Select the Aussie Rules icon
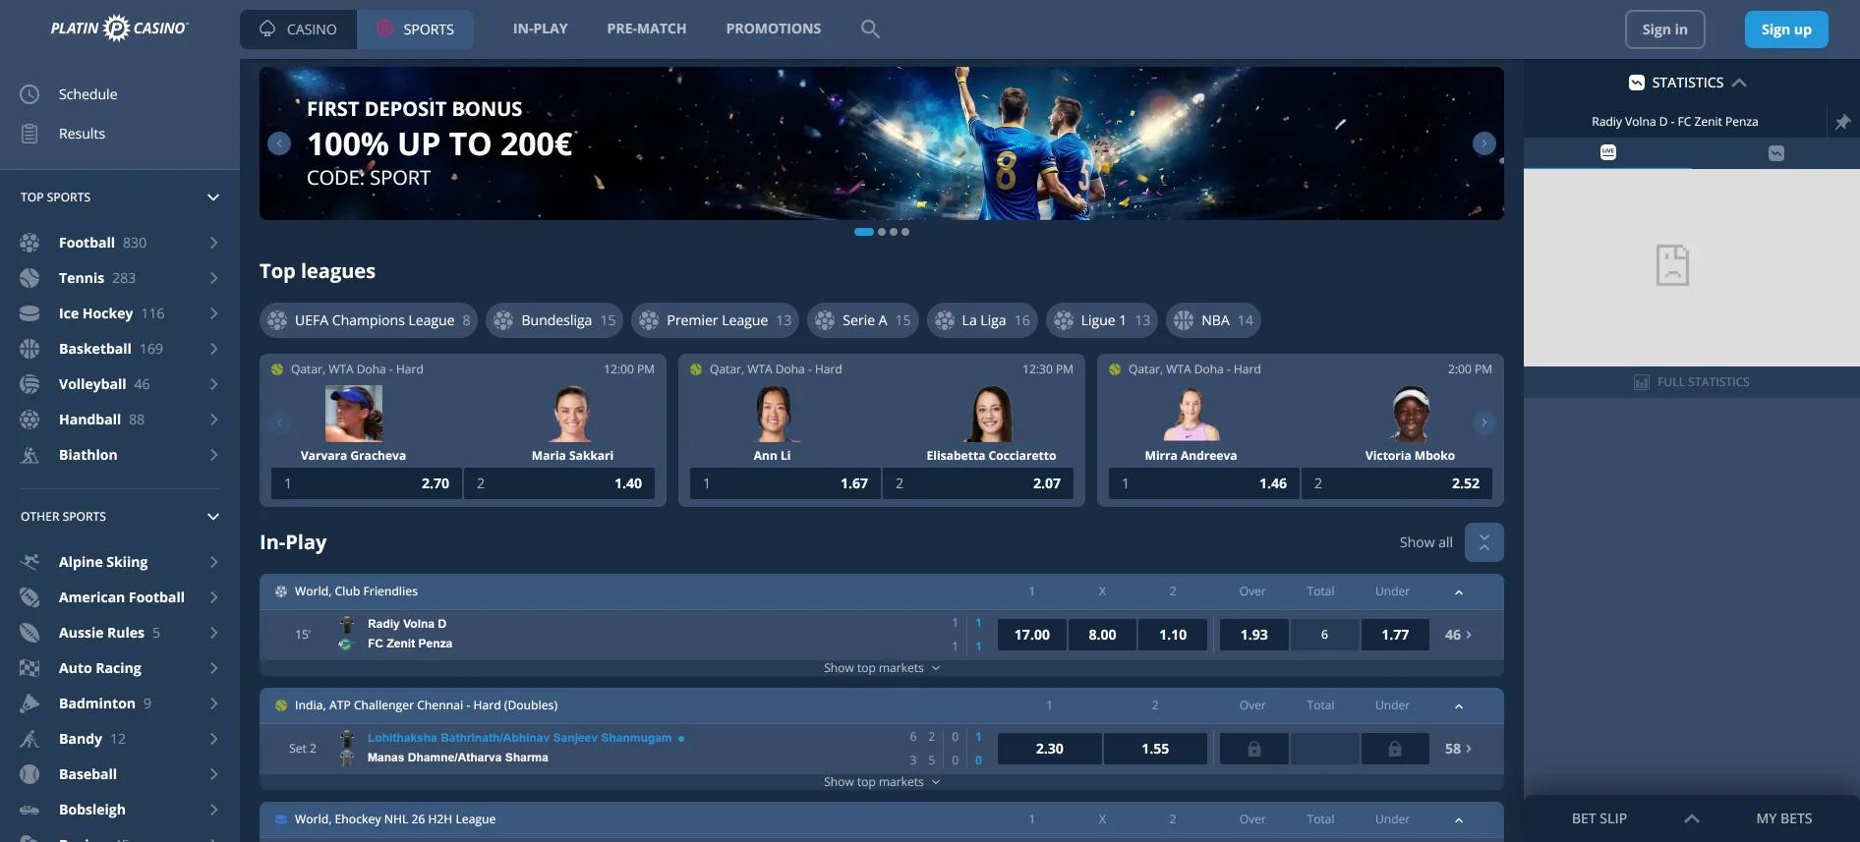Screen dimensions: 1860x842 click(x=30, y=633)
